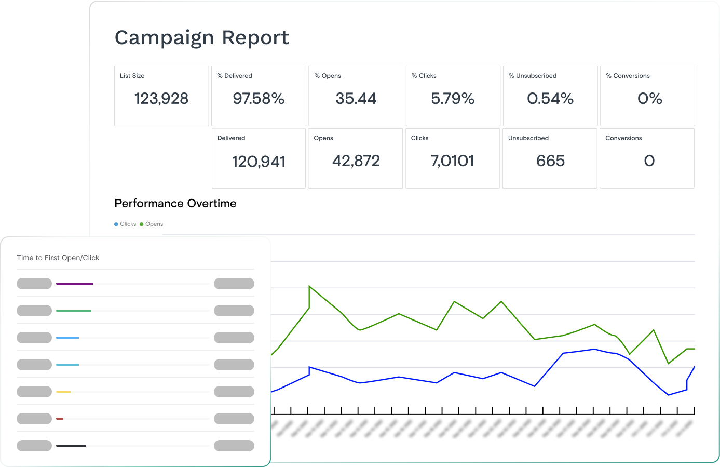Click the % Conversions value 0%
This screenshot has width=720, height=467.
(649, 99)
